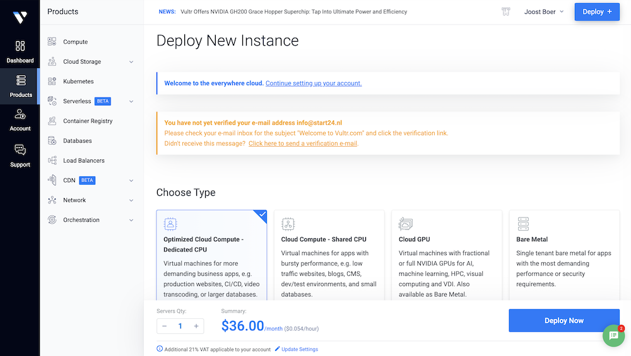This screenshot has height=356, width=631.
Task: Open the Joost Boer account dropdown
Action: pos(543,12)
